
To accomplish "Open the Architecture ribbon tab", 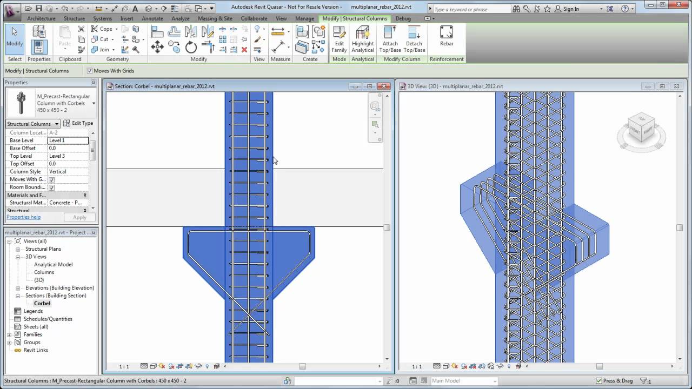I will coord(41,18).
